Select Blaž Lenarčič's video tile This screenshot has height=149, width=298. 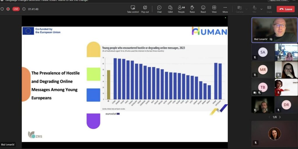coord(274,30)
